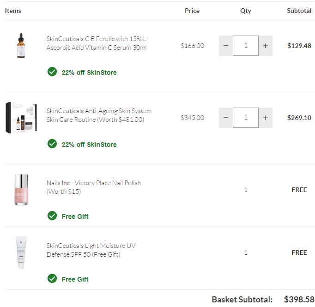Decrease quantity of C E Ferulic serum
The height and width of the screenshot is (307, 315).
tap(226, 46)
